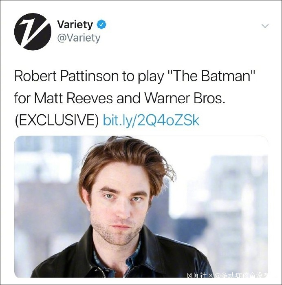The image size is (282, 285).
Task: Open the Variety profile avatar logo
Action: pyautogui.click(x=33, y=31)
